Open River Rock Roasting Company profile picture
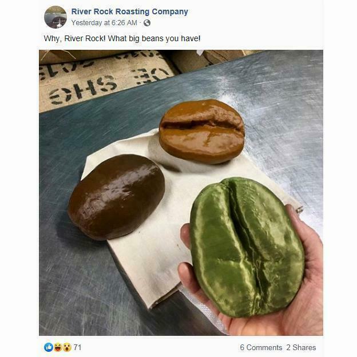 pos(55,17)
